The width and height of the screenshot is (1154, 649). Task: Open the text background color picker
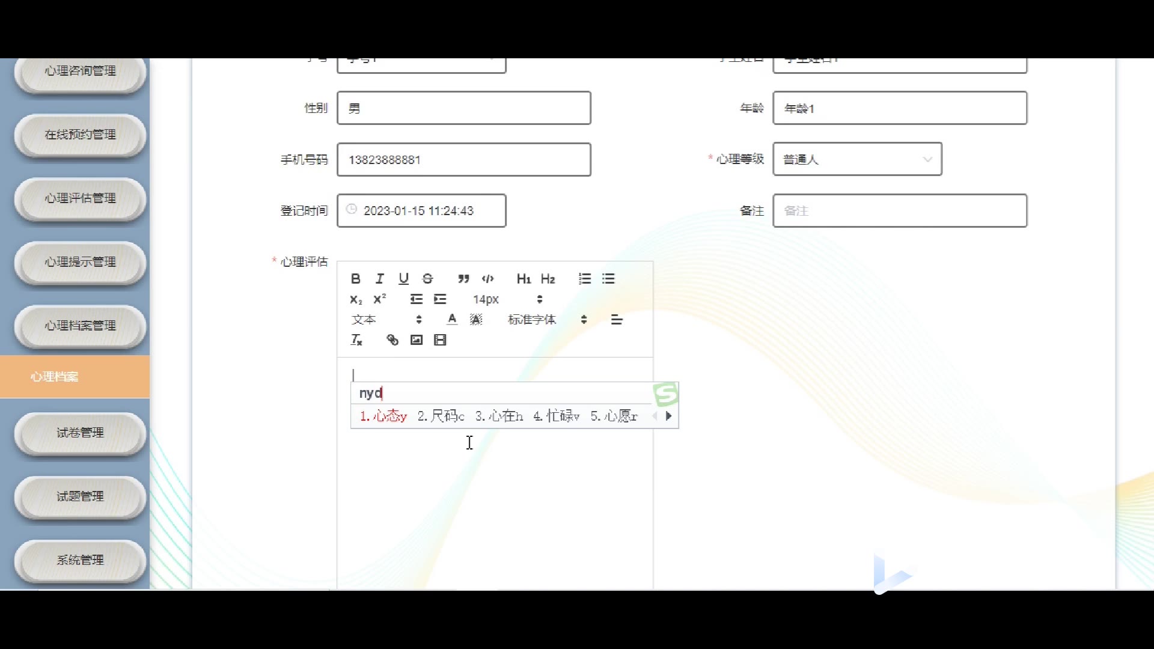point(476,320)
